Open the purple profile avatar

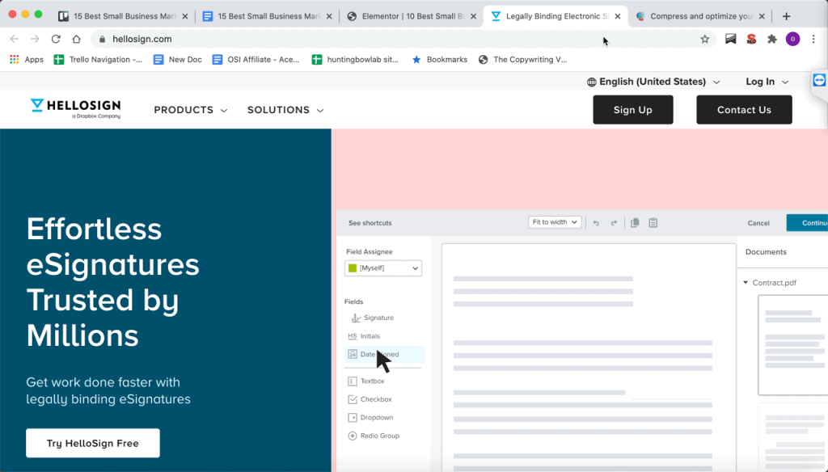(x=792, y=39)
